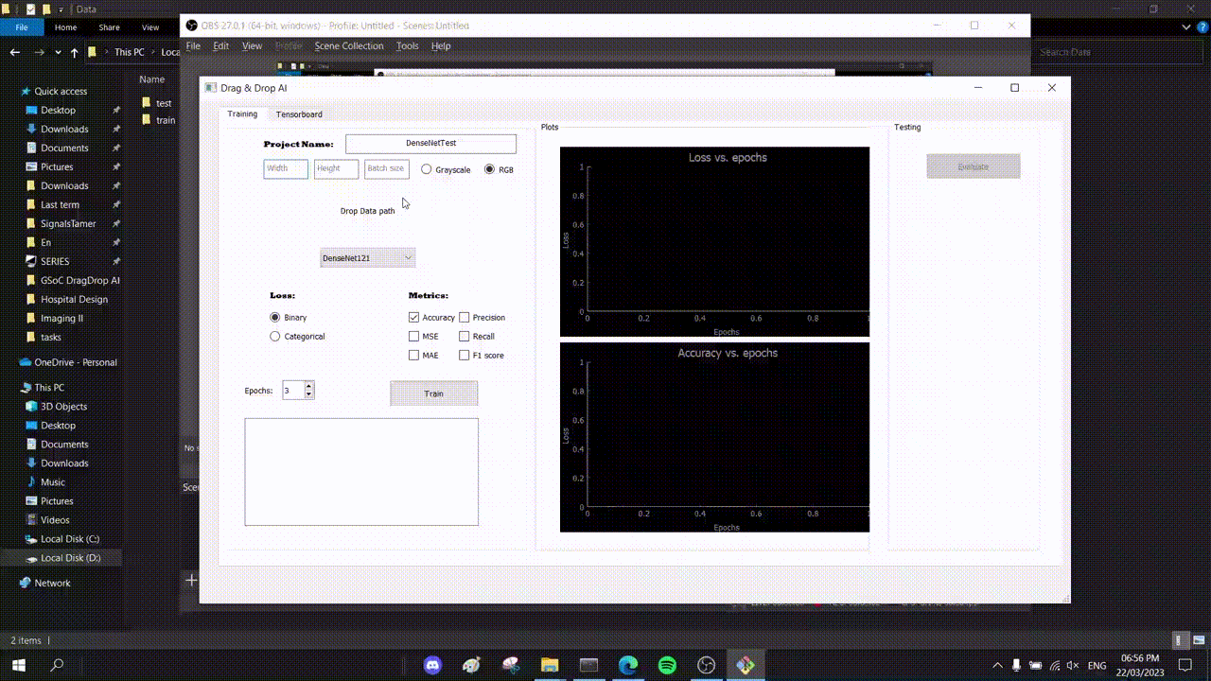Screen dimensions: 1211x681
Task: Decrease epochs with spinner down arrow
Action: (x=309, y=394)
